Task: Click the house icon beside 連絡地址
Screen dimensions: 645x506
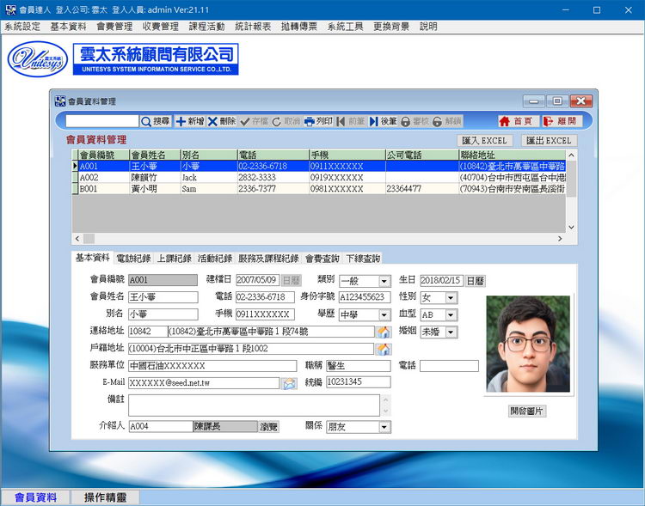Action: [x=384, y=332]
